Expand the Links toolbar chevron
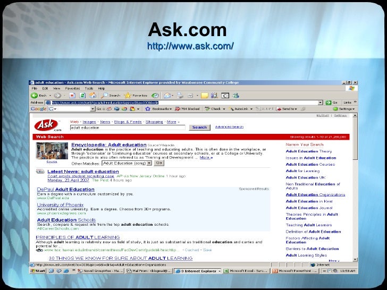The image size is (387, 290). click(355, 102)
